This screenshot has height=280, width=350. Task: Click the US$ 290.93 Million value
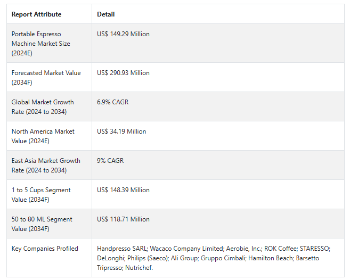123,73
